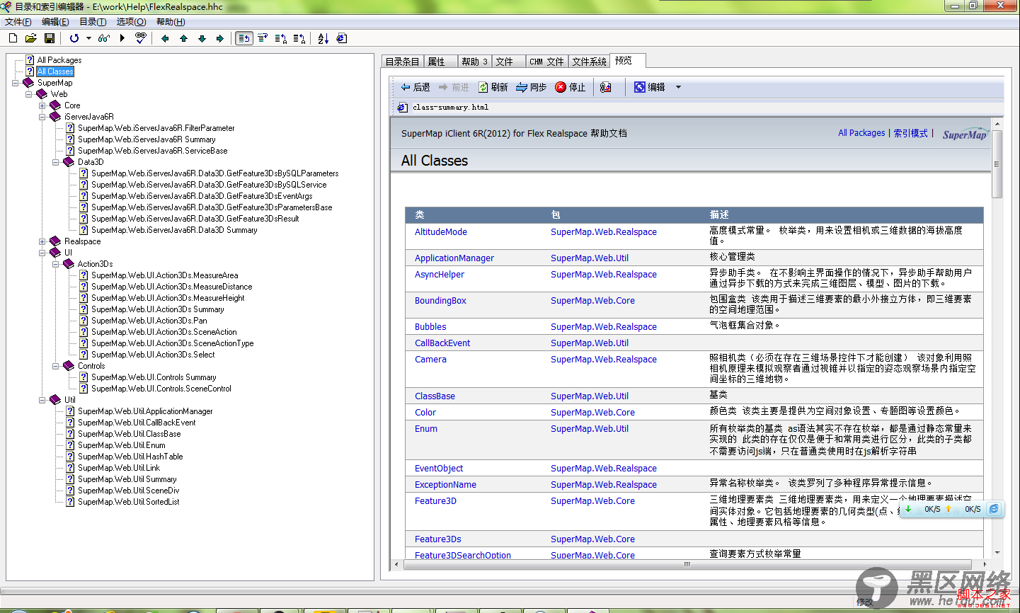Click the paperclip page icon in the preview toolbar
1020x613 pixels.
point(605,87)
